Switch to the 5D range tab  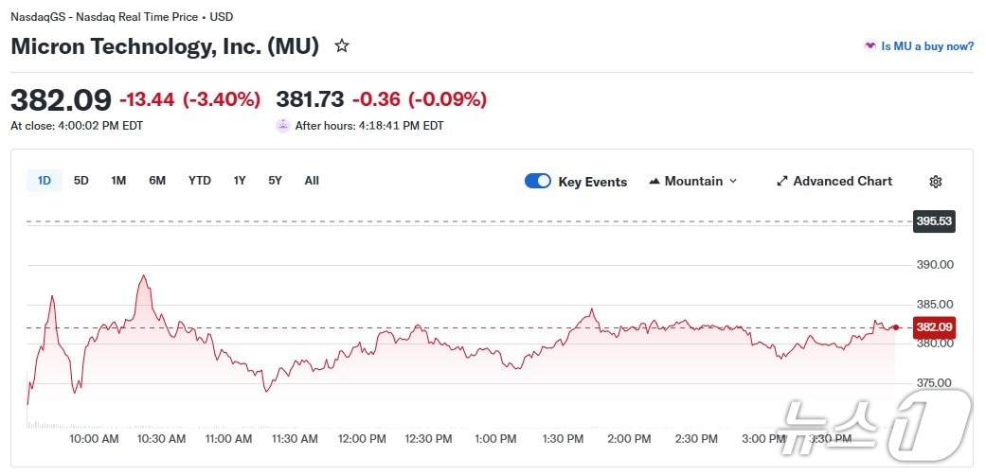click(81, 181)
